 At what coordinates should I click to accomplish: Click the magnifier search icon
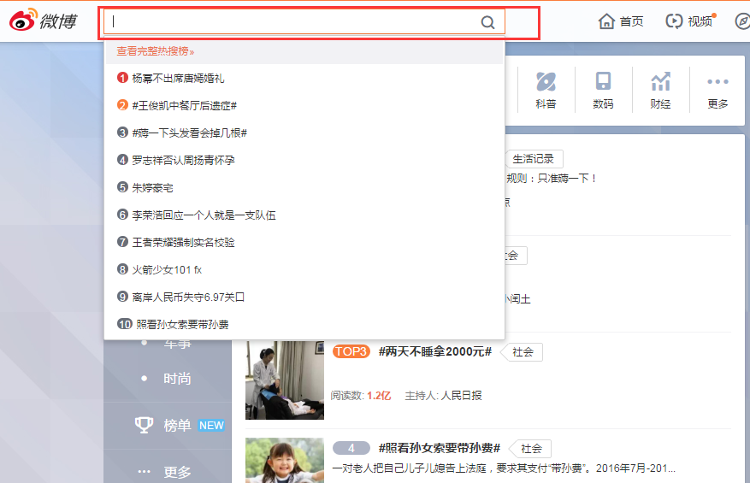487,22
